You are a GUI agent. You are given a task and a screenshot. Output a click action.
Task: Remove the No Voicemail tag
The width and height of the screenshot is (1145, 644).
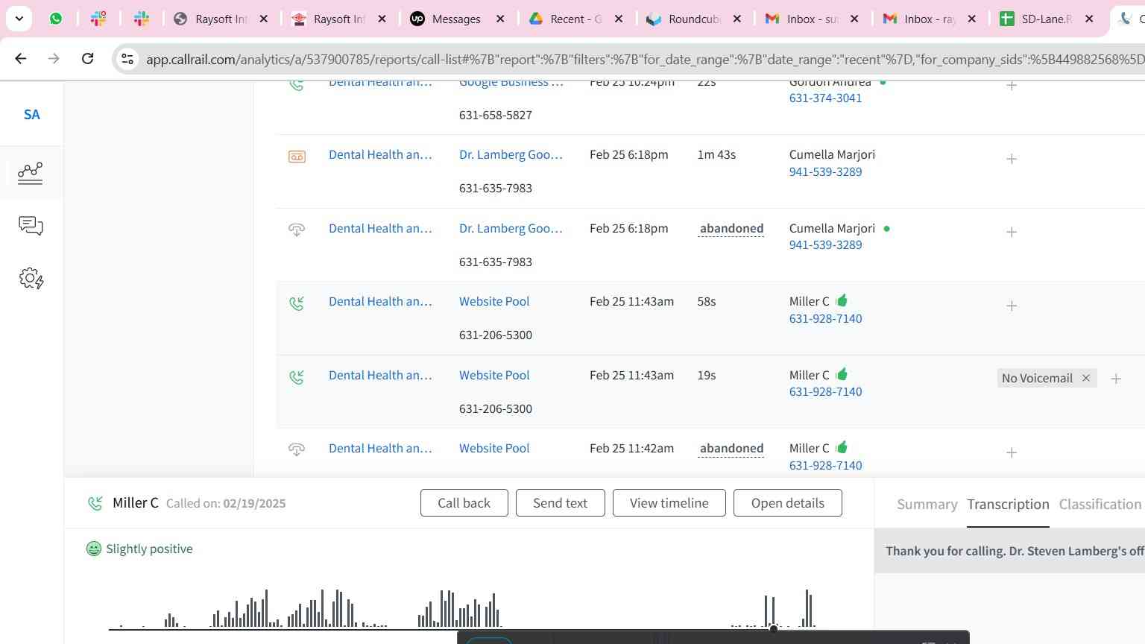1086,378
